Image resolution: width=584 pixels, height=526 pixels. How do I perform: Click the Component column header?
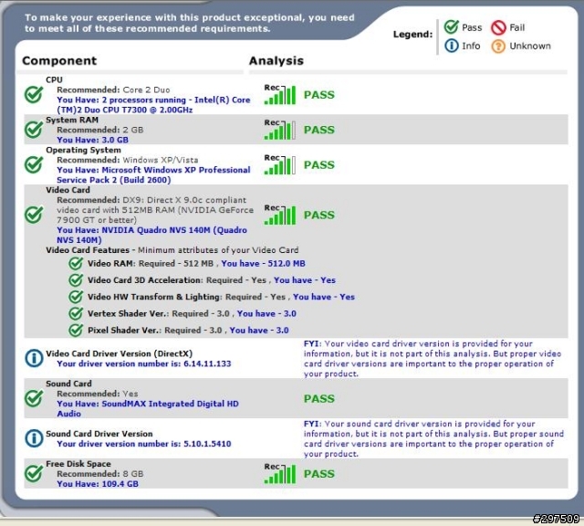pos(59,61)
